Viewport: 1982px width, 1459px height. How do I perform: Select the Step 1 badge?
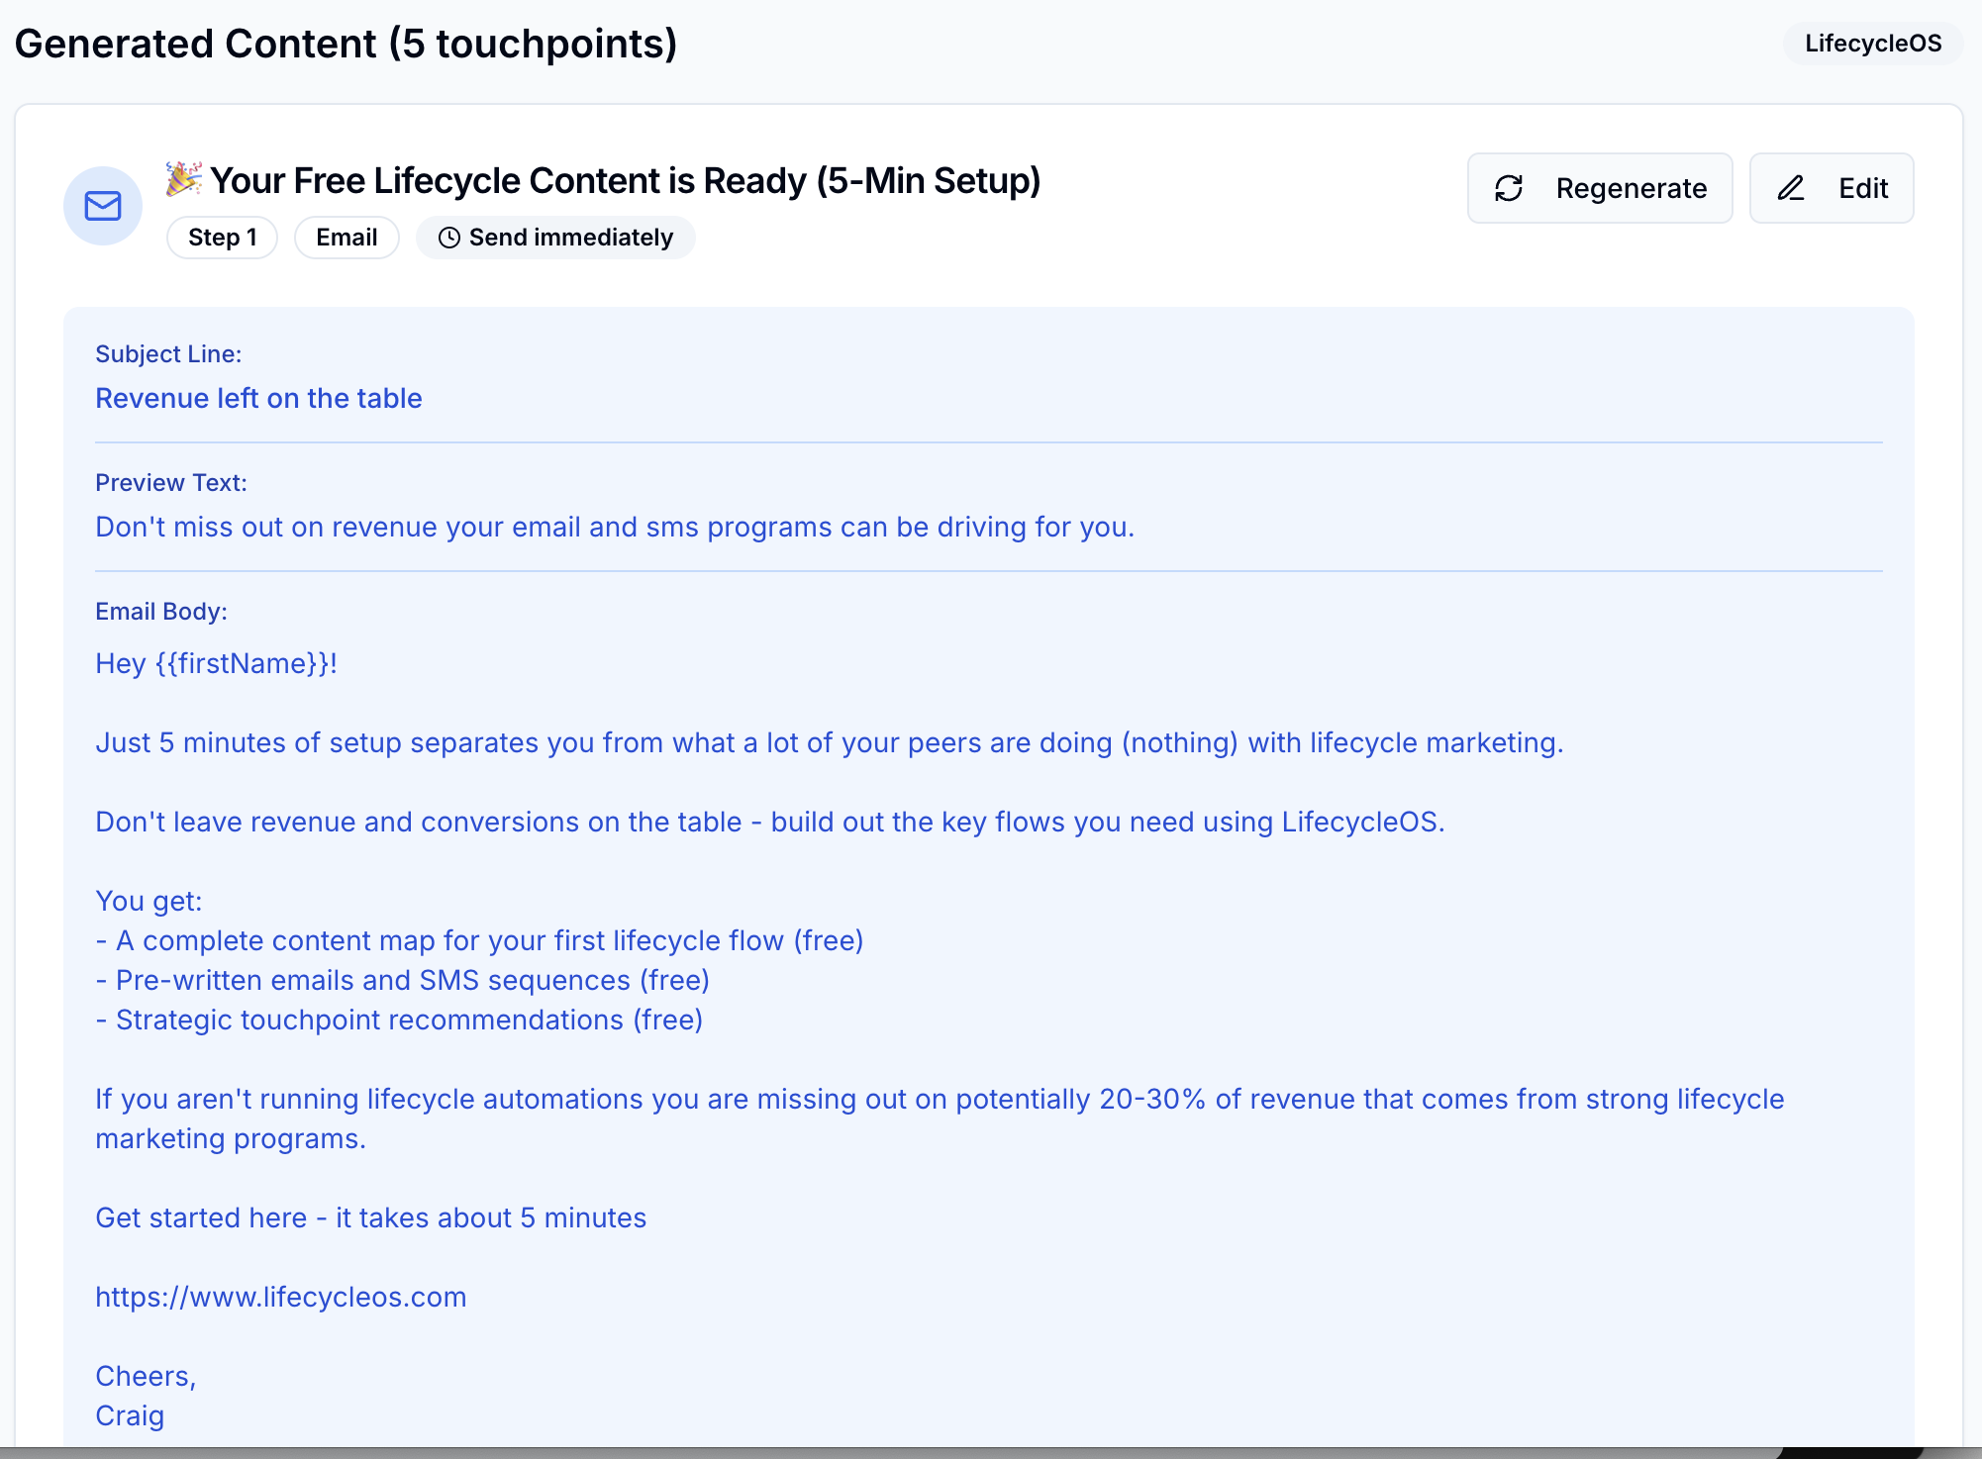coord(222,238)
